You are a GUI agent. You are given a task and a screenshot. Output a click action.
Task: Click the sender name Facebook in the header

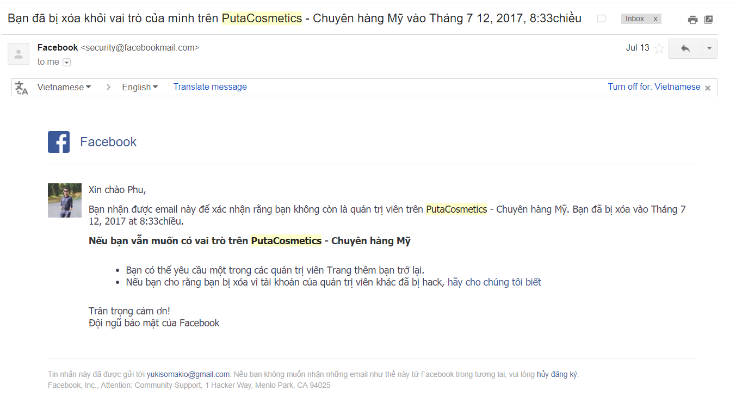pyautogui.click(x=58, y=48)
